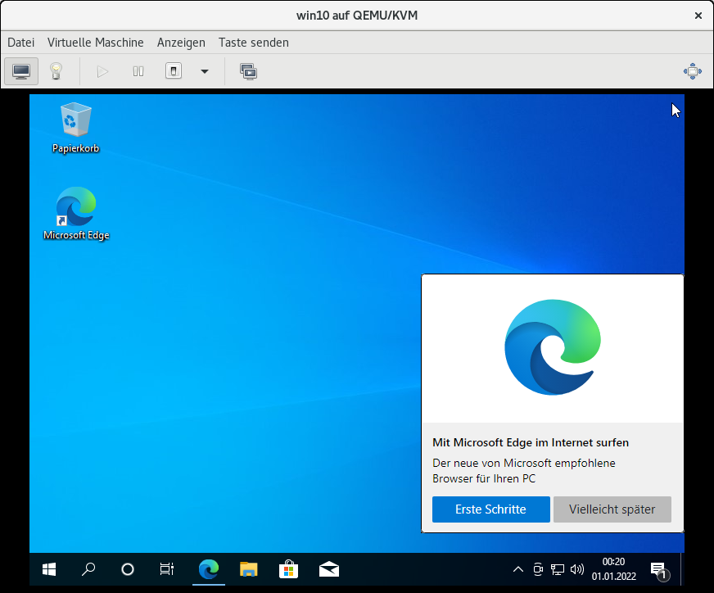Start the virtual machine play button
This screenshot has width=714, height=593.
(x=102, y=71)
